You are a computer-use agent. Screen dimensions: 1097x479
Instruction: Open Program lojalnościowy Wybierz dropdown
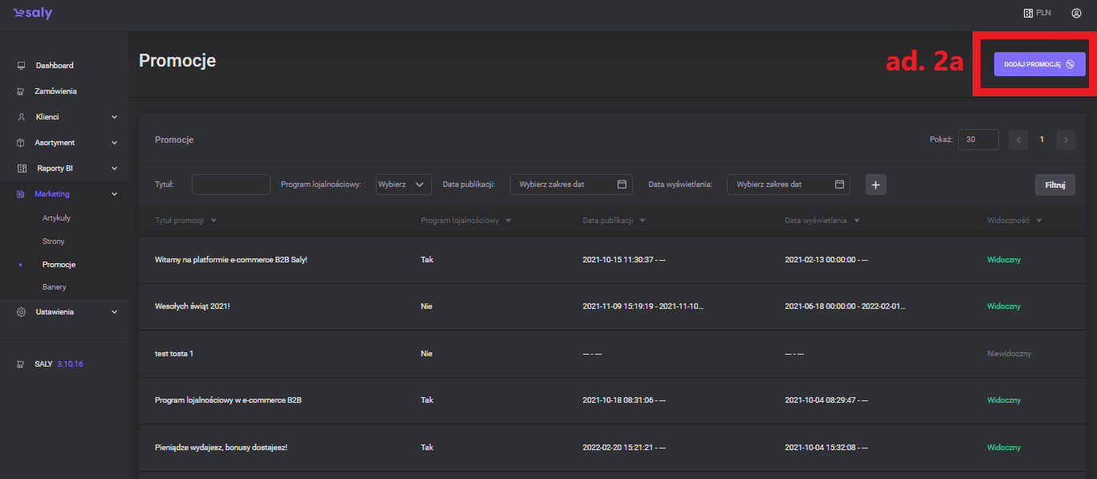tap(403, 185)
